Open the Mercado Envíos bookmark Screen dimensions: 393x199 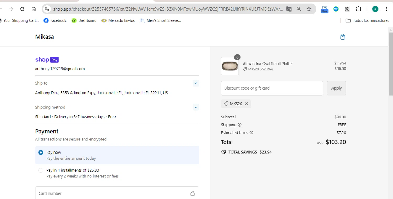118,20
